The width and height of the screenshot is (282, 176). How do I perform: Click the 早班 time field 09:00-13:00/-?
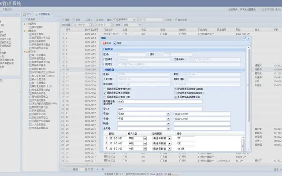click(202, 114)
